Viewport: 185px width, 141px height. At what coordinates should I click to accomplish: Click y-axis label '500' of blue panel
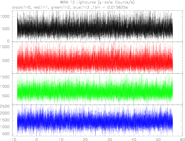click(x=6, y=134)
